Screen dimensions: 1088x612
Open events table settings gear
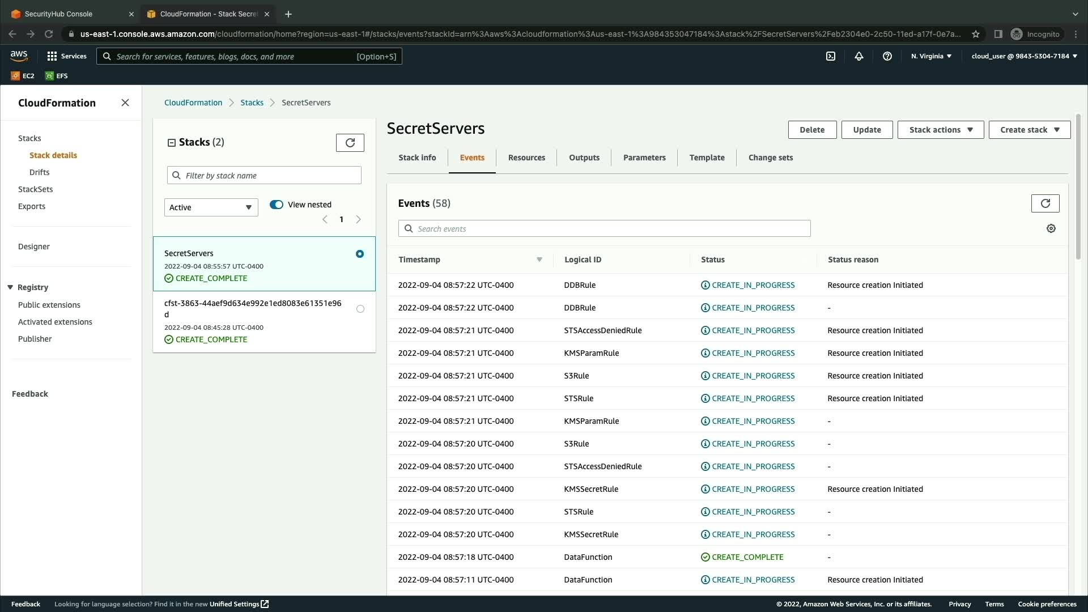point(1051,228)
